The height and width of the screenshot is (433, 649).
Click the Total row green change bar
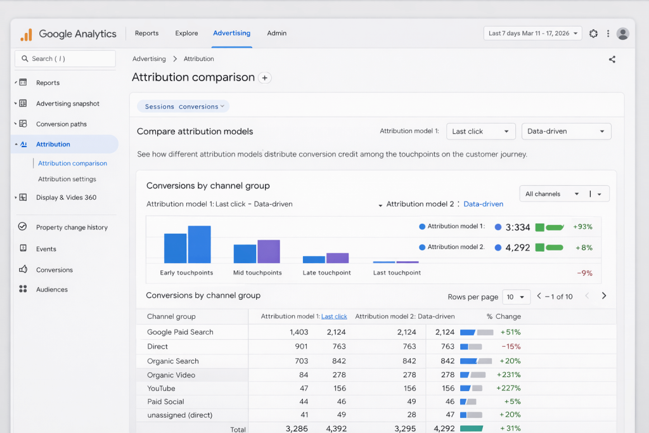472,429
